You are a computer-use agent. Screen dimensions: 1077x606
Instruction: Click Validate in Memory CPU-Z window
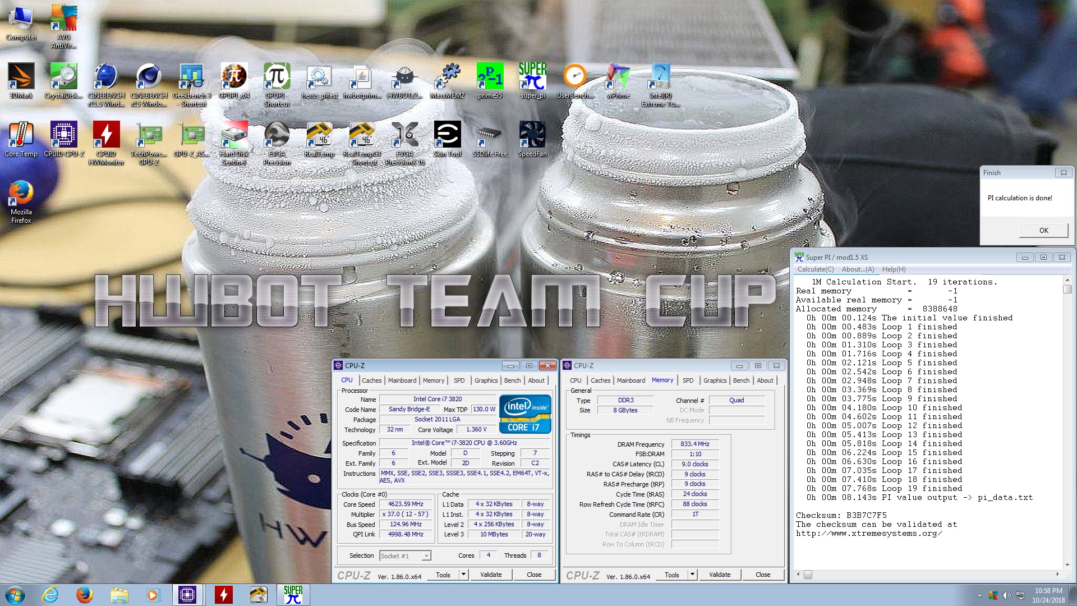pos(720,575)
